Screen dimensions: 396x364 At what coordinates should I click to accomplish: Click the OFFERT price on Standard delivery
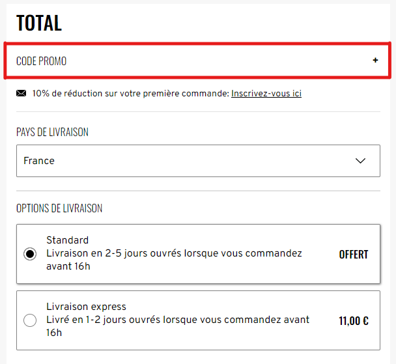(353, 255)
